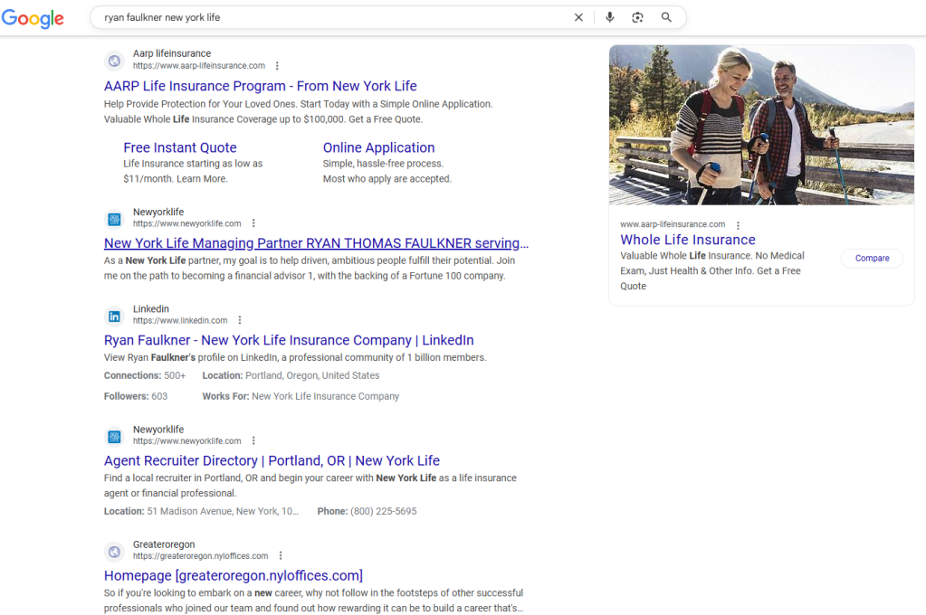Screen dimensions: 926x615
Task: Open Agent Recruiter Directory Portland result
Action: [x=272, y=460]
